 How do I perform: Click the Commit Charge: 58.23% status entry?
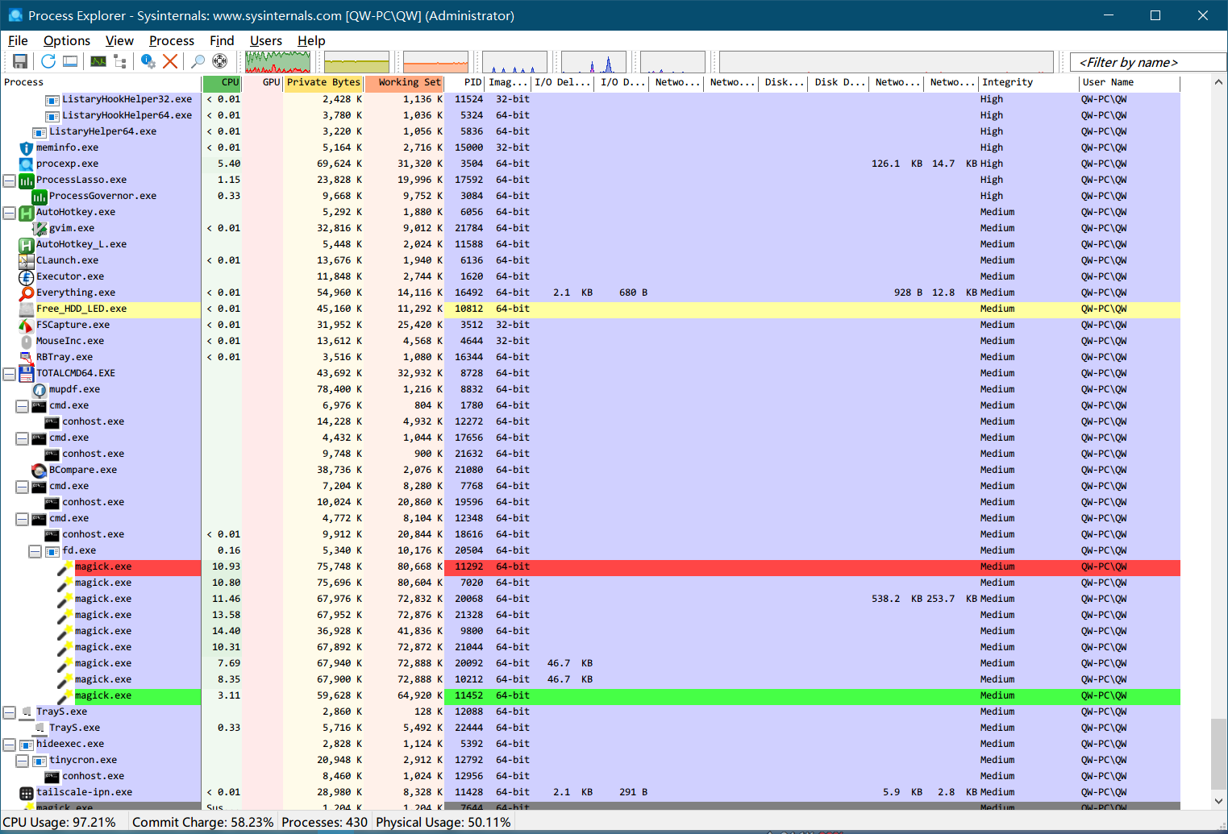[x=202, y=822]
